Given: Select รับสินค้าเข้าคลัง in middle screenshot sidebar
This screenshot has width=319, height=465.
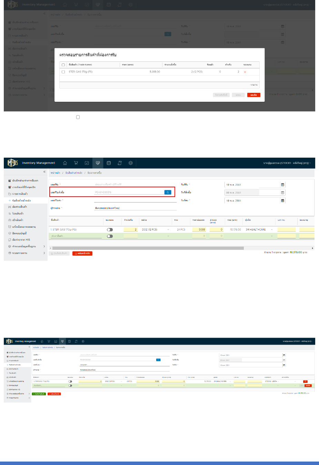Looking at the screenshot, I should (21, 200).
